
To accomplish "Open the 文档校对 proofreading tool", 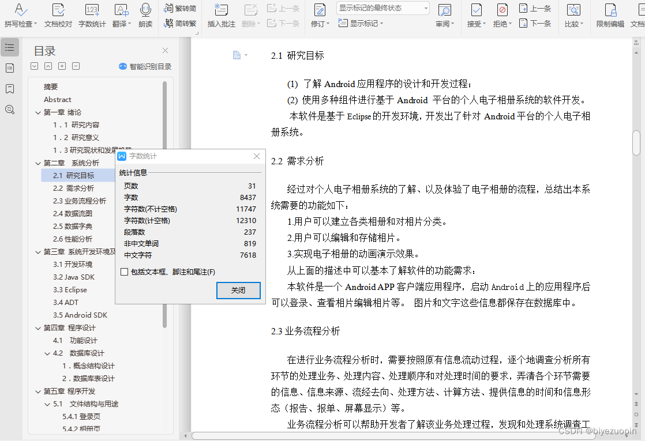I will (58, 15).
